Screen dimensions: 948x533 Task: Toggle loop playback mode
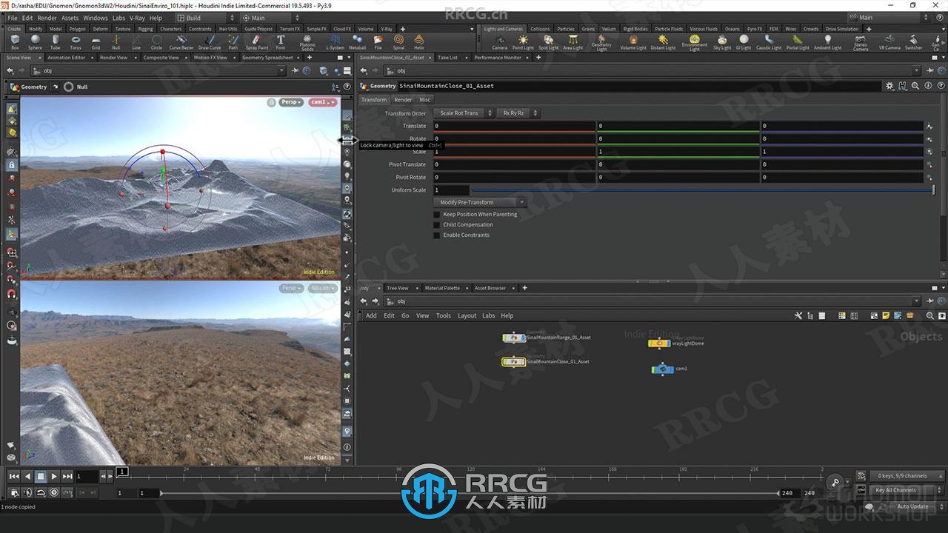point(41,492)
